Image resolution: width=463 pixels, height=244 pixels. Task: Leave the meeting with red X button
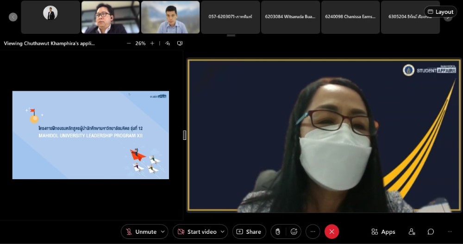[x=332, y=231]
